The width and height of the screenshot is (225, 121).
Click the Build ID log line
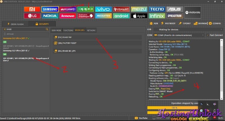pyautogui.click(x=161, y=86)
